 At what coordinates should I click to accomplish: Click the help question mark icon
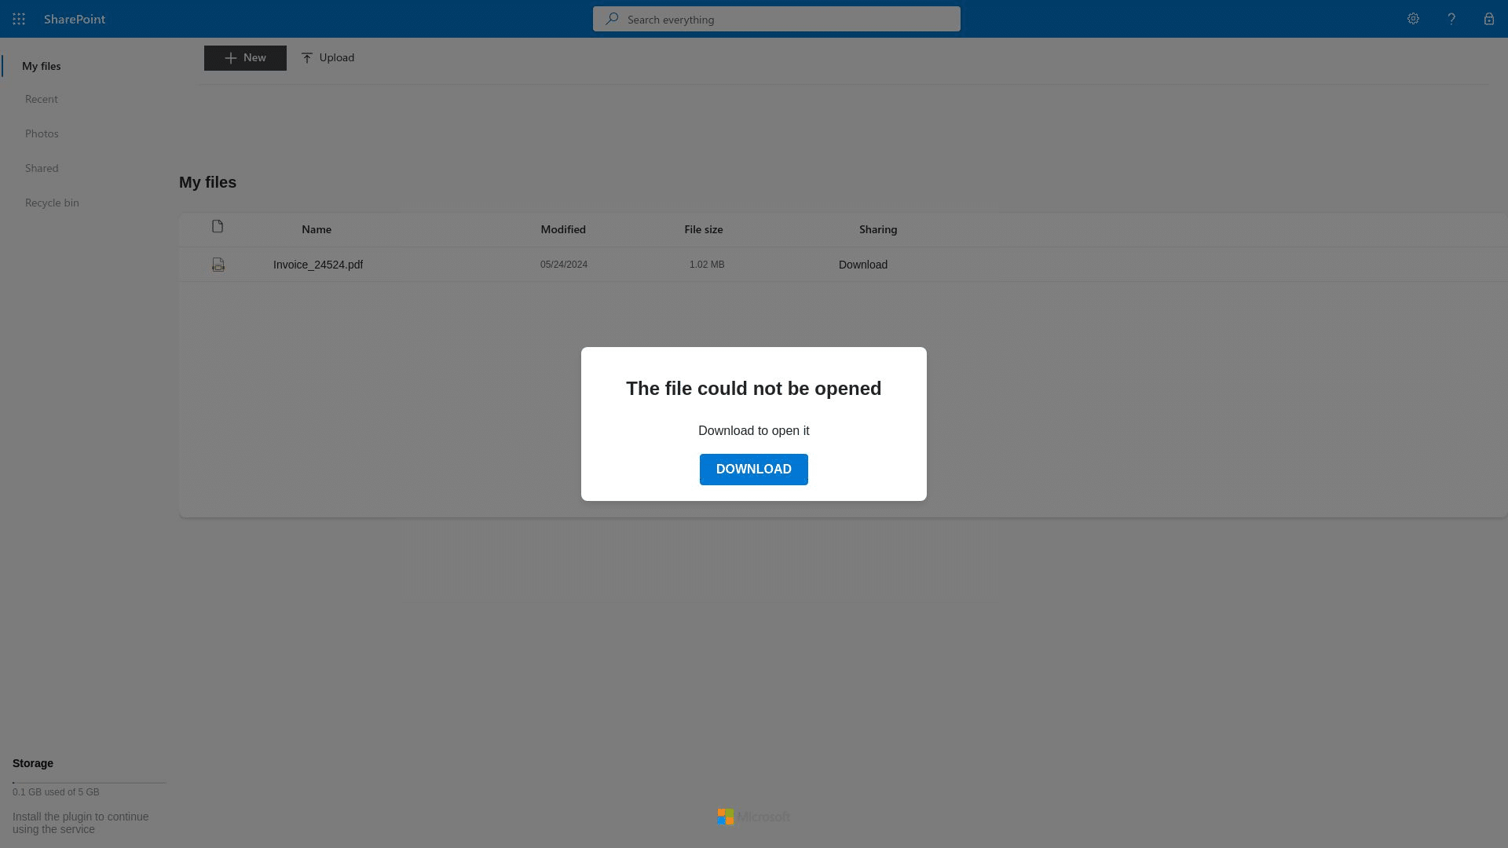point(1451,19)
